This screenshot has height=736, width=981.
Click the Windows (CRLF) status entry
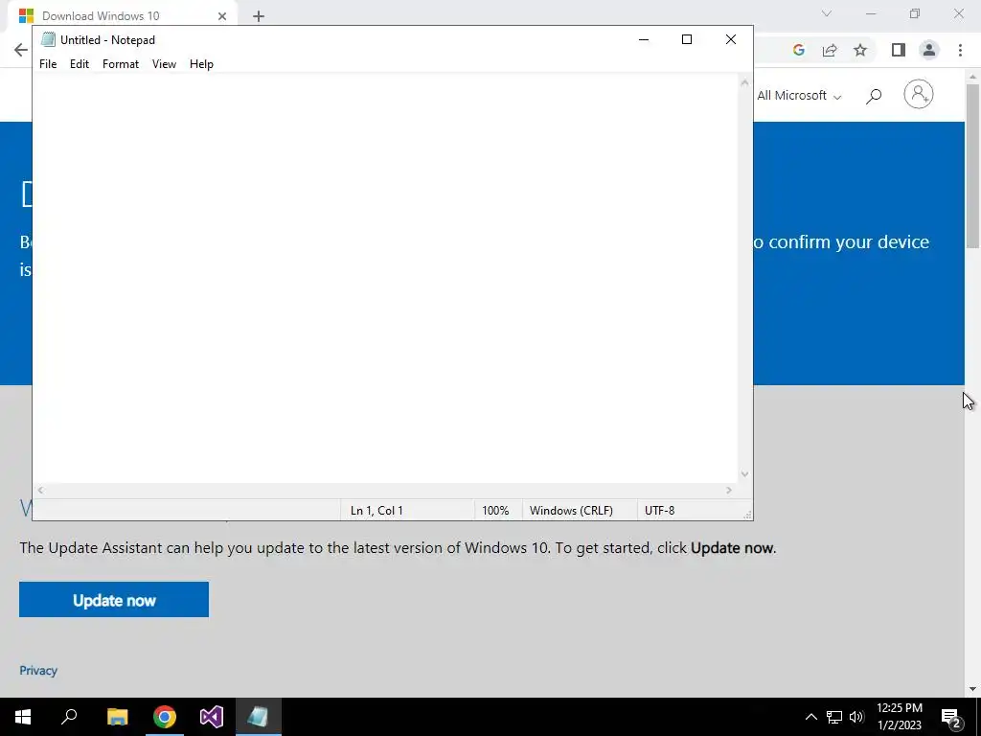click(x=571, y=511)
